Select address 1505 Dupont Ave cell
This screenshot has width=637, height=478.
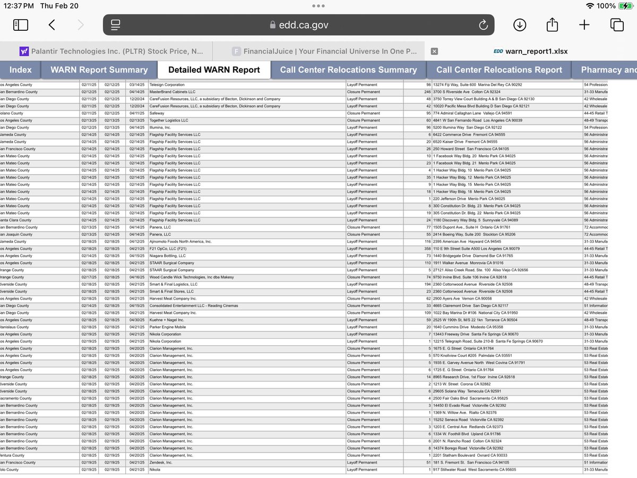pyautogui.click(x=507, y=227)
